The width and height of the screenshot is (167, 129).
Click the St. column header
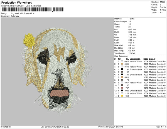point(127,59)
